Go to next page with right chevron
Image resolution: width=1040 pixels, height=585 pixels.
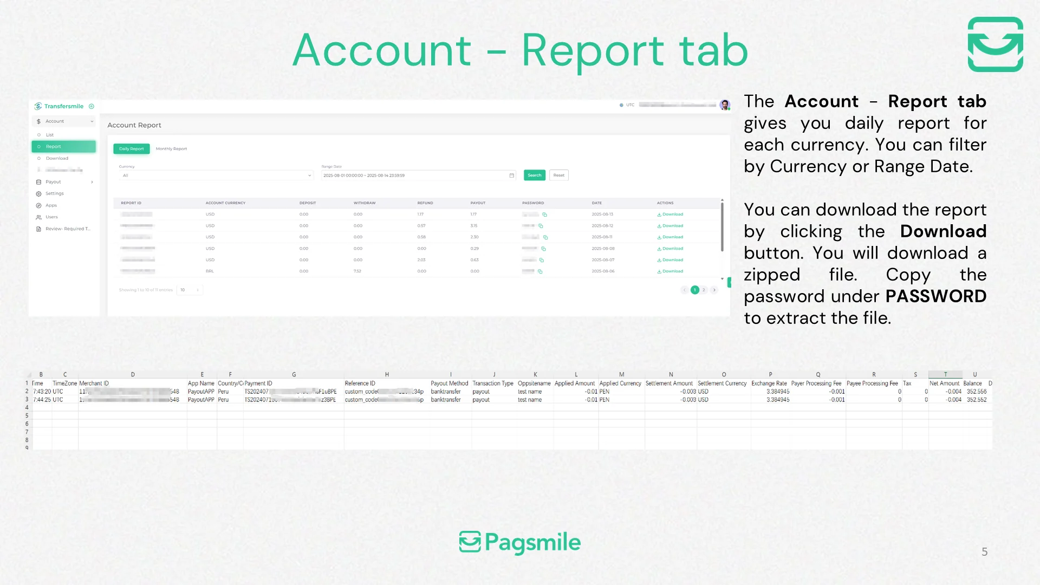click(x=714, y=290)
